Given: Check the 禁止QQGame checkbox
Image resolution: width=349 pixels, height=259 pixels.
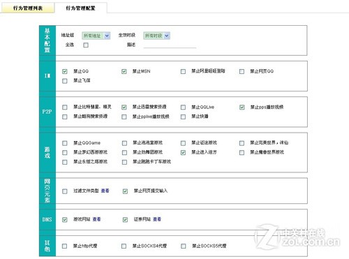Looking at the screenshot, I should tap(65, 143).
